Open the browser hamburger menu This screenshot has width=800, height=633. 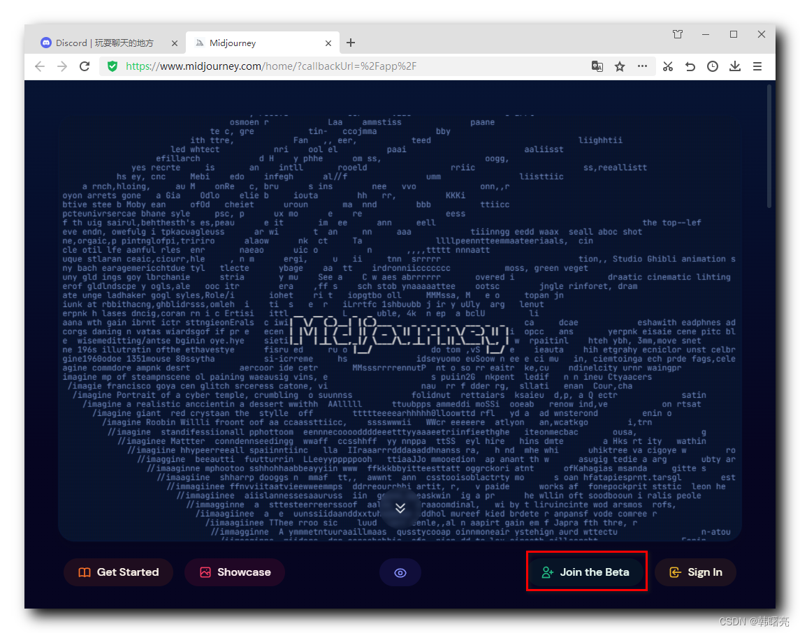(757, 66)
